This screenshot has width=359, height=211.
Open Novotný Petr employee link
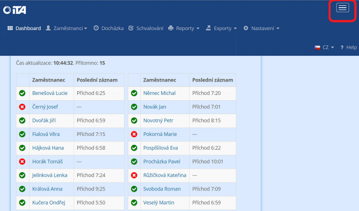pyautogui.click(x=158, y=121)
